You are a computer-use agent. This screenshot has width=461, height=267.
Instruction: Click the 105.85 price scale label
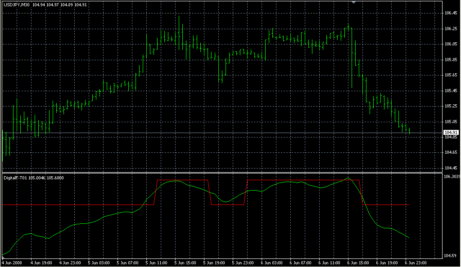(x=451, y=60)
